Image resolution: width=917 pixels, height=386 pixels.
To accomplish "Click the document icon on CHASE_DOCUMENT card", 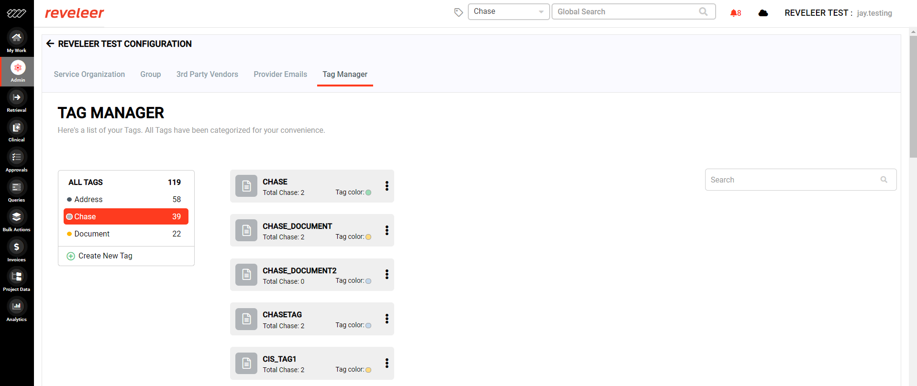I will (x=246, y=230).
